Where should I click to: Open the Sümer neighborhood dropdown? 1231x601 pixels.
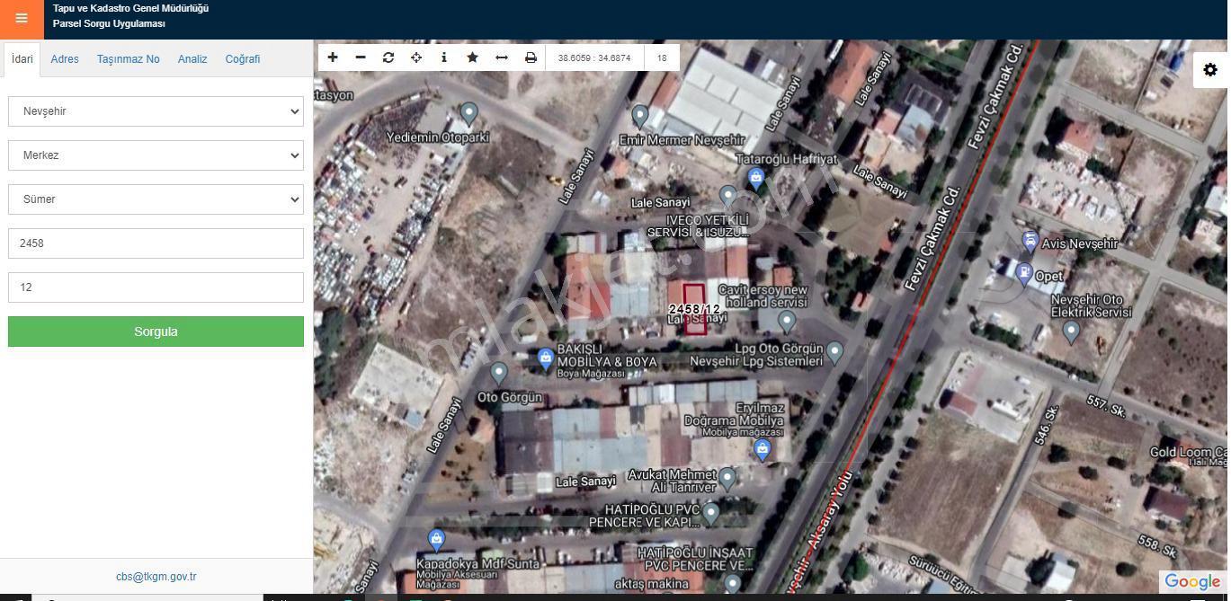[x=156, y=199]
